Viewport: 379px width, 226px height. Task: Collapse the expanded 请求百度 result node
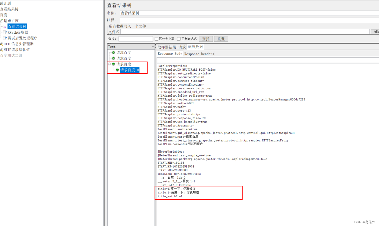click(110, 64)
